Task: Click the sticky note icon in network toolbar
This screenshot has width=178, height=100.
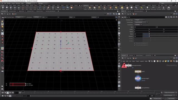Action: point(166,61)
